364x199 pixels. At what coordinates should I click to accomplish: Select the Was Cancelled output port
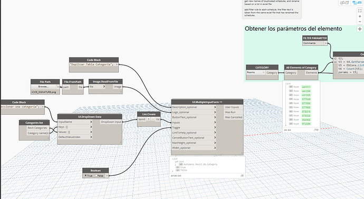tap(233, 117)
